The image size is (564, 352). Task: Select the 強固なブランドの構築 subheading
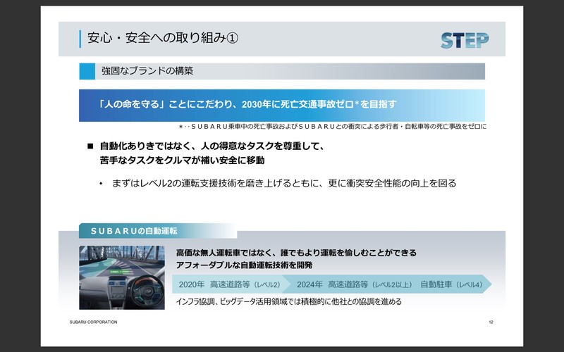coord(147,71)
